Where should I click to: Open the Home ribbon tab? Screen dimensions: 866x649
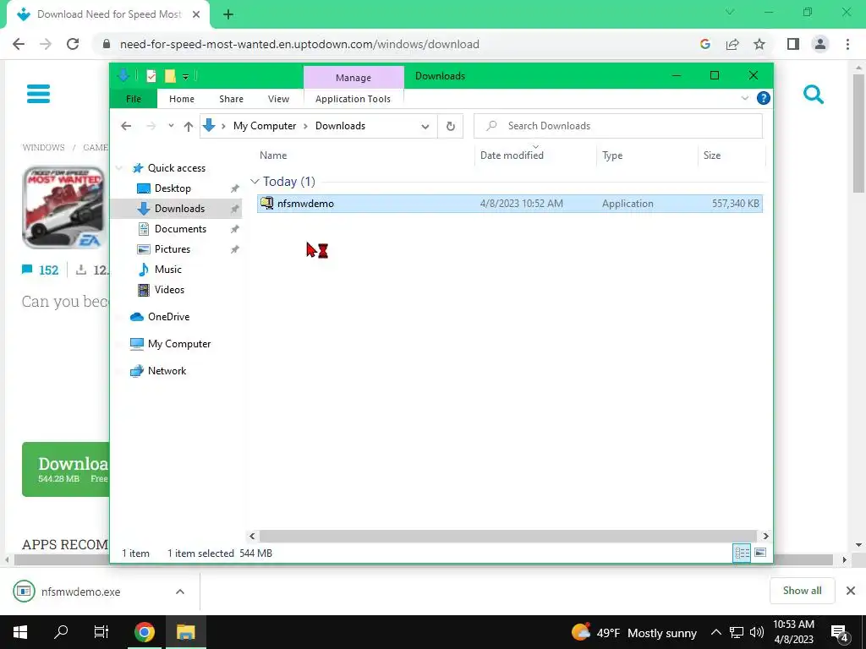182,99
